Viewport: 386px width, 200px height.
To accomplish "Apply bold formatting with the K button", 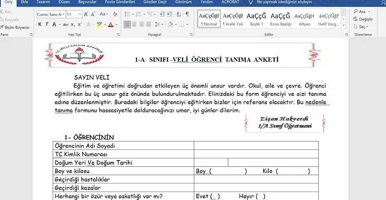I will coord(40,24).
